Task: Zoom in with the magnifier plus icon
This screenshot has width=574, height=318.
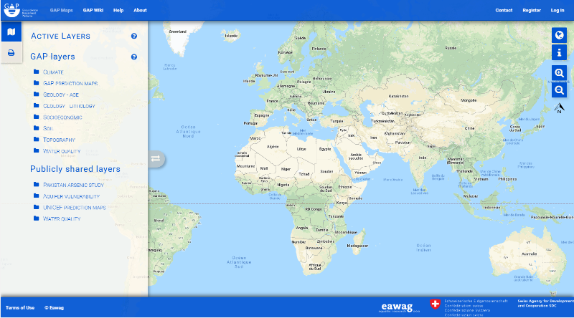Action: pos(559,73)
